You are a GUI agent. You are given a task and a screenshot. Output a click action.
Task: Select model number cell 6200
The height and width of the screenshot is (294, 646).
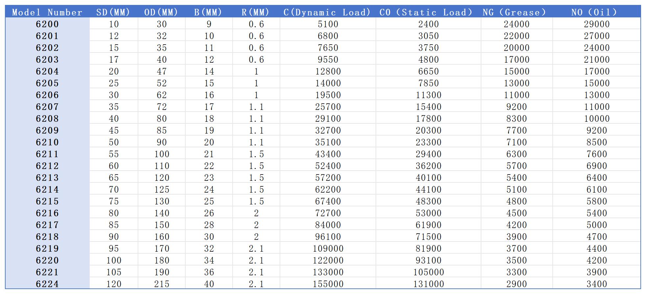47,24
